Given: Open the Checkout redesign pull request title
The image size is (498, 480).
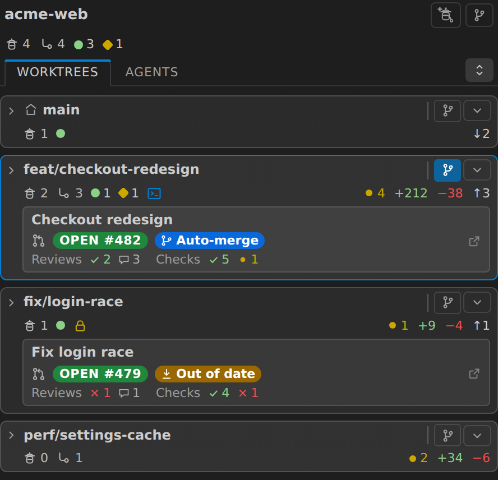Looking at the screenshot, I should point(102,219).
